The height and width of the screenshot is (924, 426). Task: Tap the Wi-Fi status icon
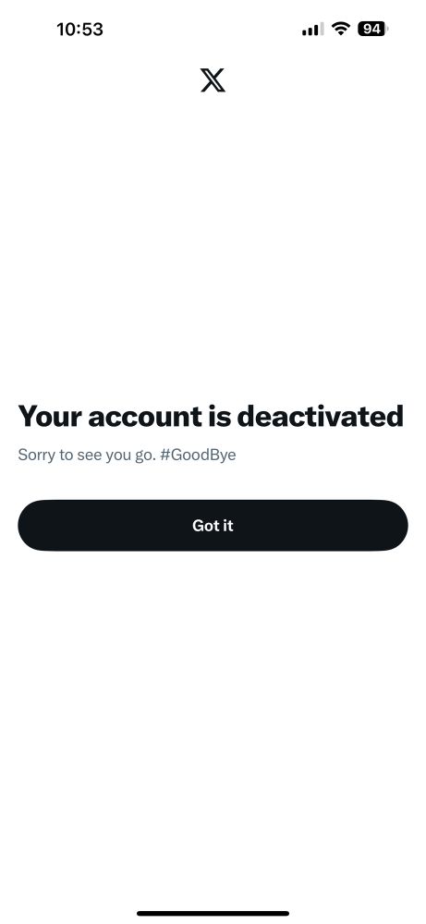click(341, 29)
